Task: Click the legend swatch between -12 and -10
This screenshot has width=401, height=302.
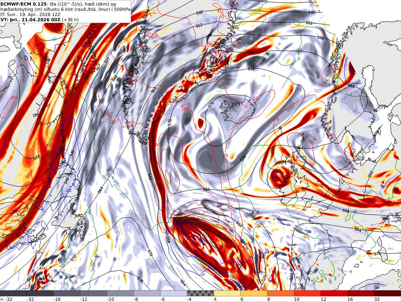Action: coord(93,293)
